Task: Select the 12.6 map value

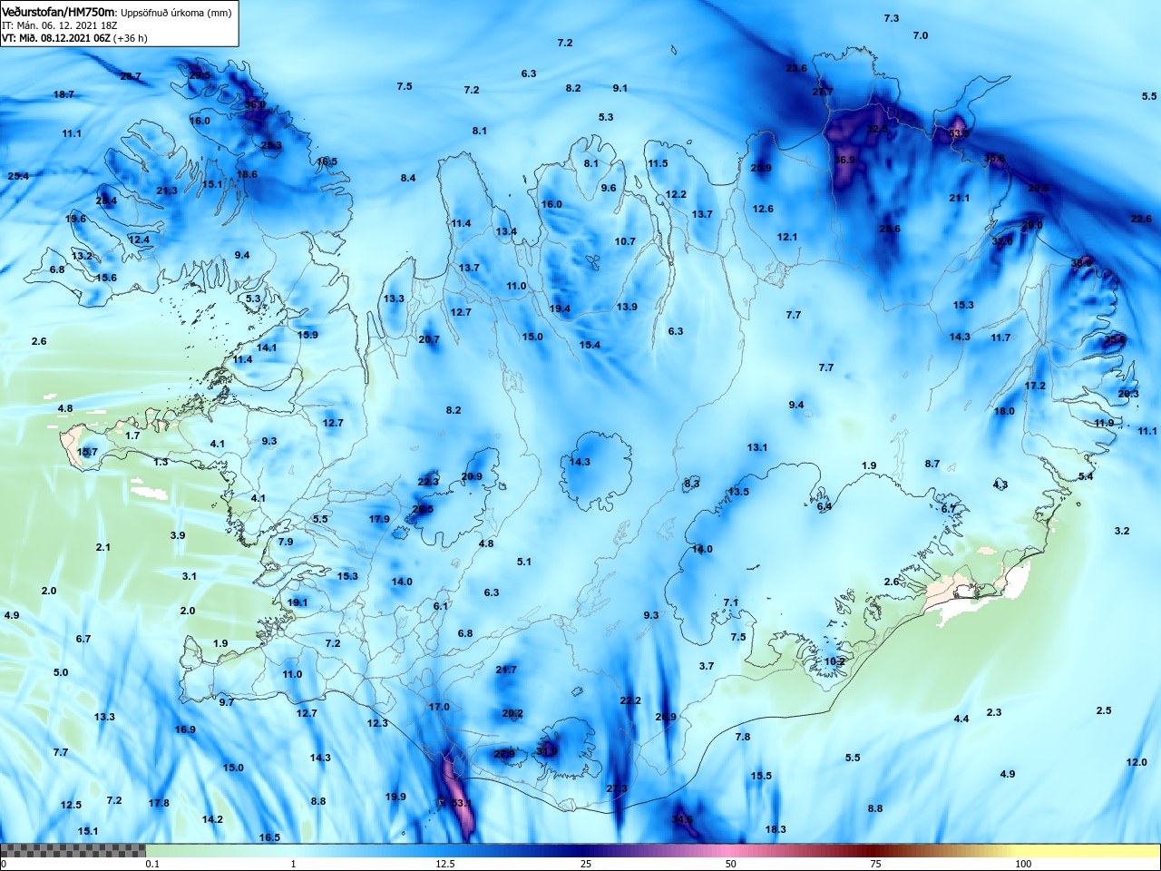Action: (763, 209)
